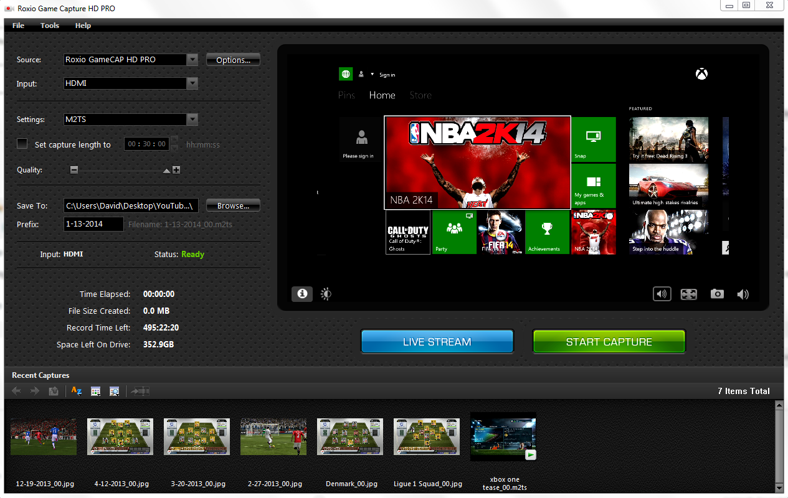Click the search captures magnifier icon
The width and height of the screenshot is (788, 498).
[114, 391]
